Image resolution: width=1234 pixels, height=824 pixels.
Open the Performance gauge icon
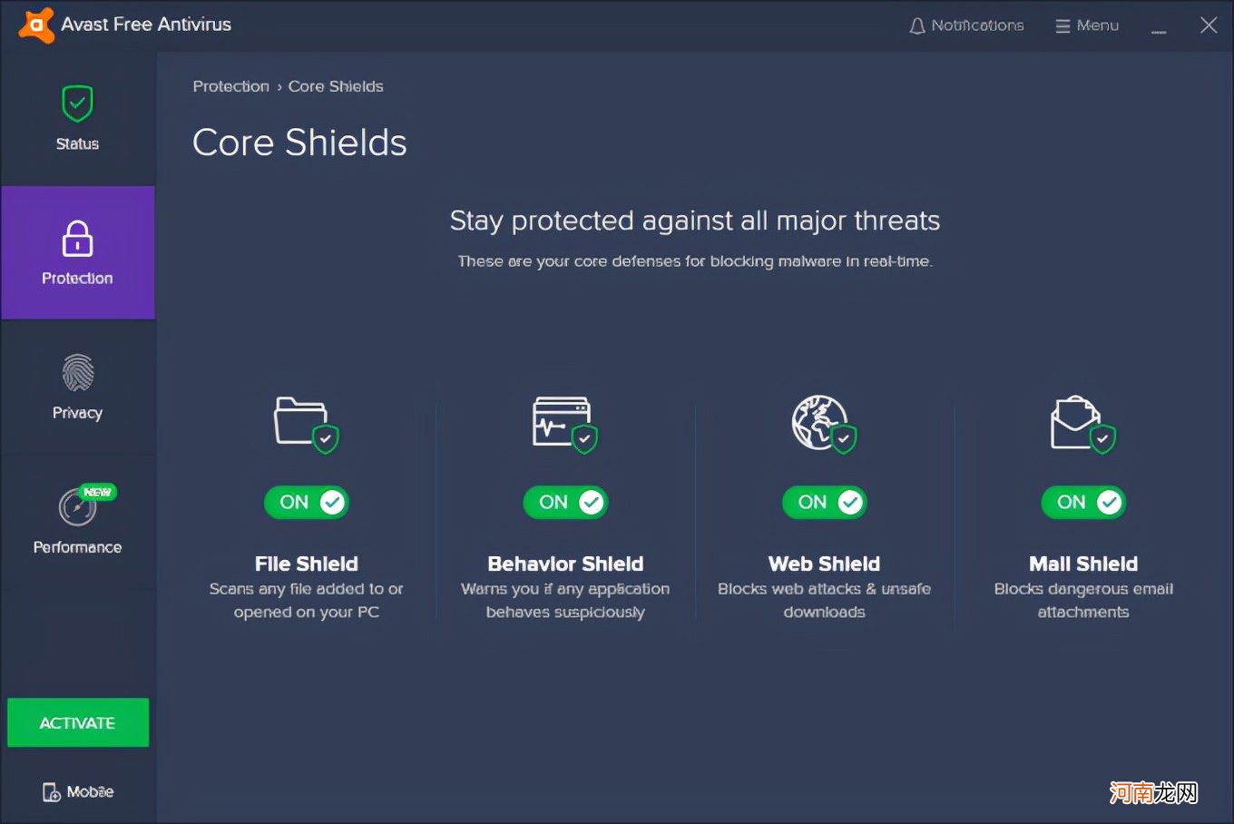pos(77,507)
